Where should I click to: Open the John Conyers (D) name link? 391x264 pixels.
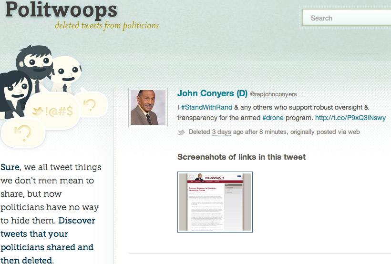click(x=212, y=93)
